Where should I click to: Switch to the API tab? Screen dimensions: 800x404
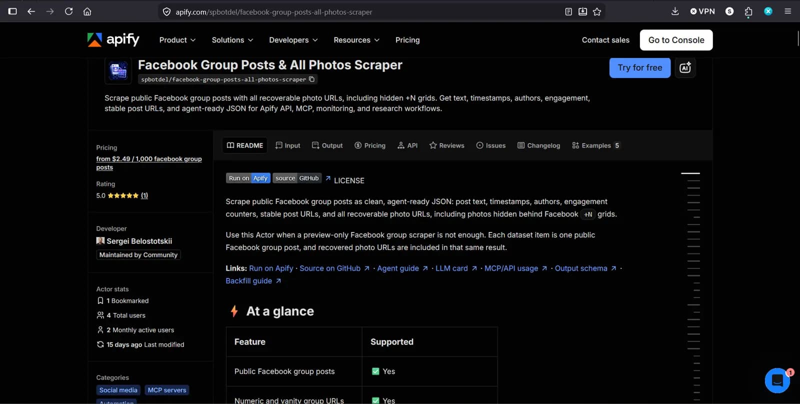click(x=407, y=145)
